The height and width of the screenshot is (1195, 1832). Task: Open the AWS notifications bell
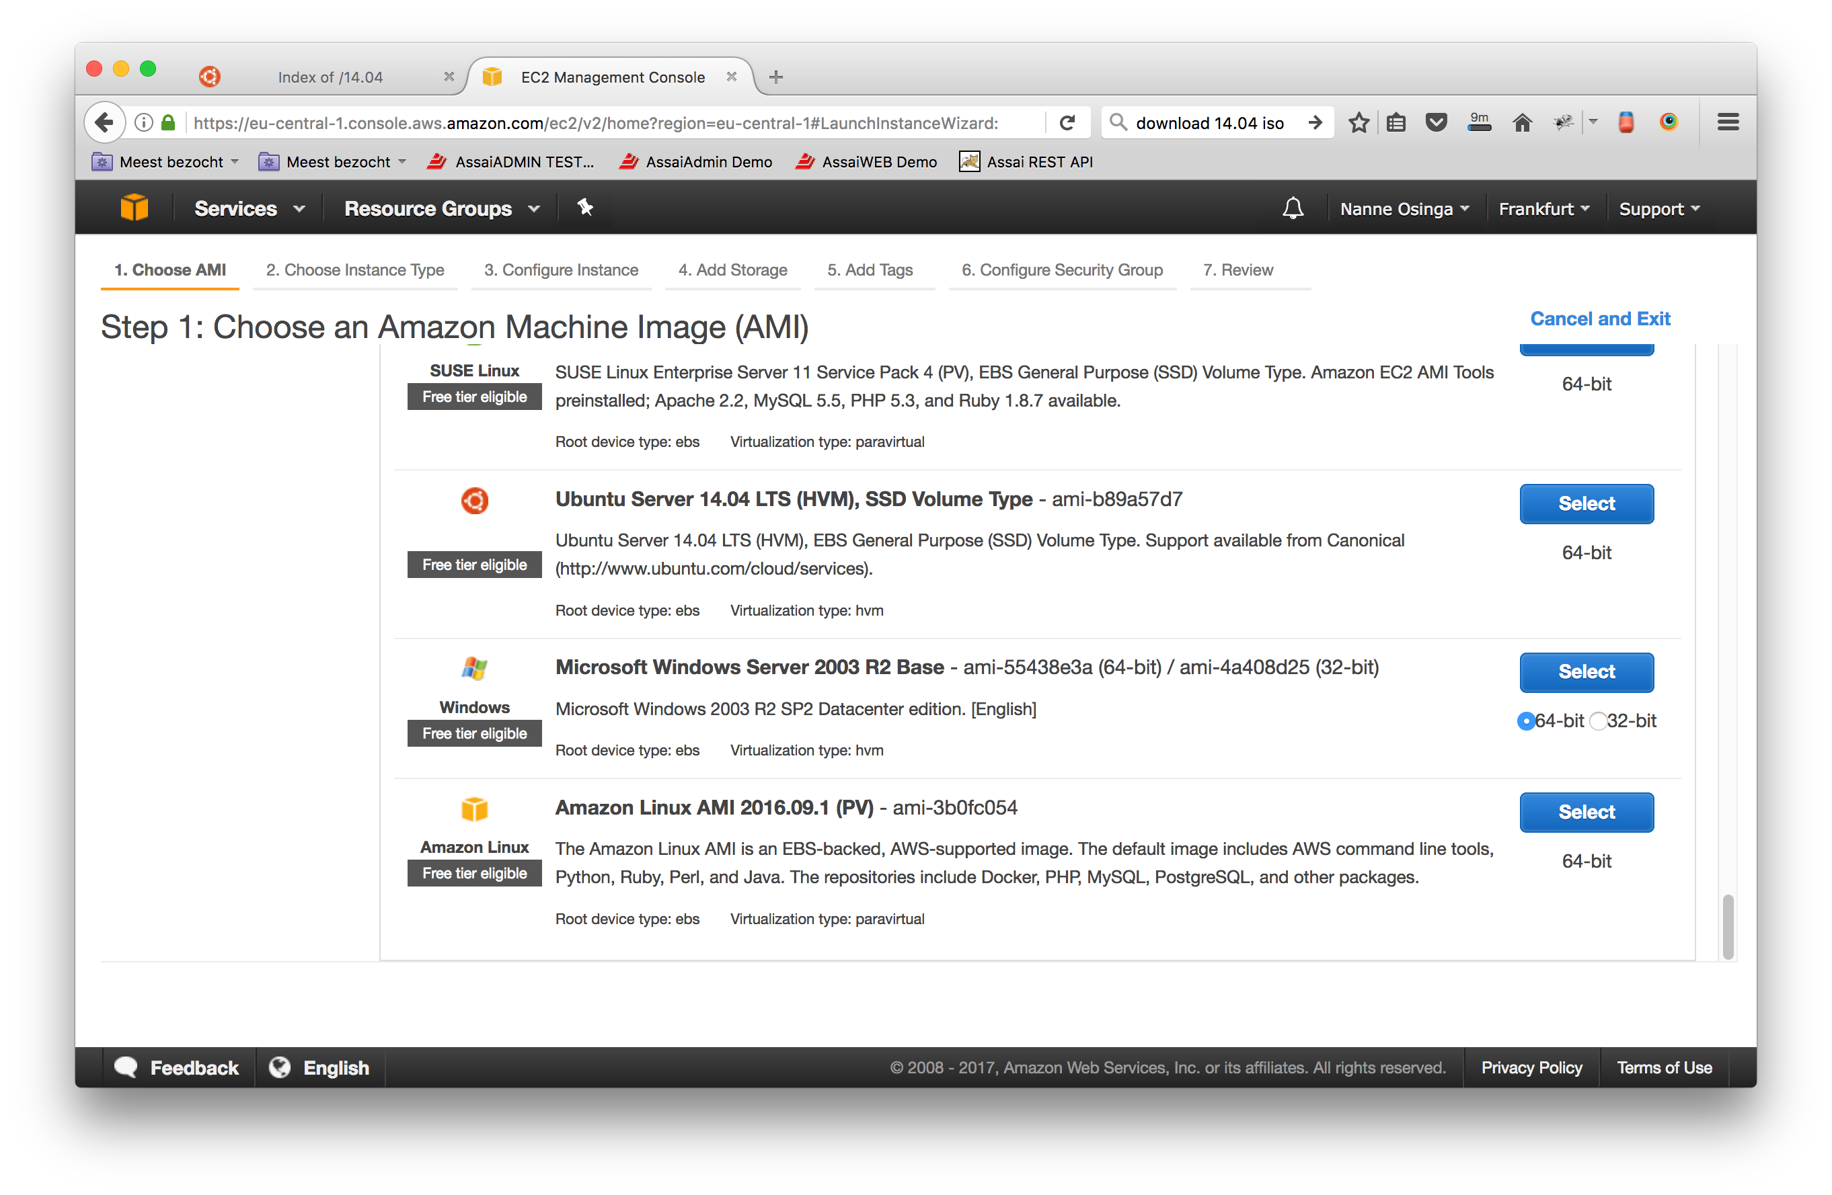(1293, 208)
